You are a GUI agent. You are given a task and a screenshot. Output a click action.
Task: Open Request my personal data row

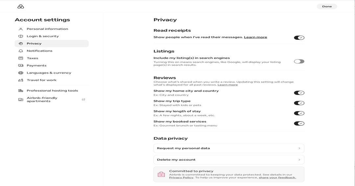click(229, 148)
